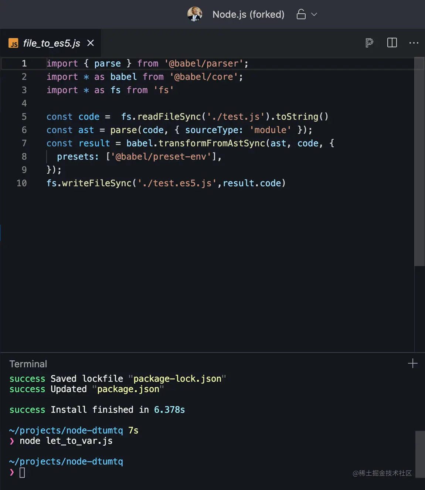Click the '@babel/parser' string on line 1

[x=204, y=64]
